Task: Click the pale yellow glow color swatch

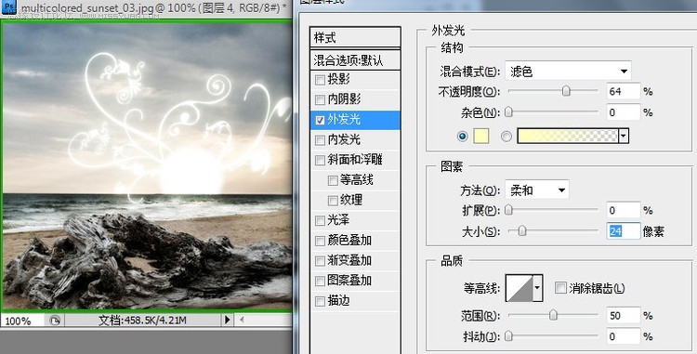Action: [480, 137]
